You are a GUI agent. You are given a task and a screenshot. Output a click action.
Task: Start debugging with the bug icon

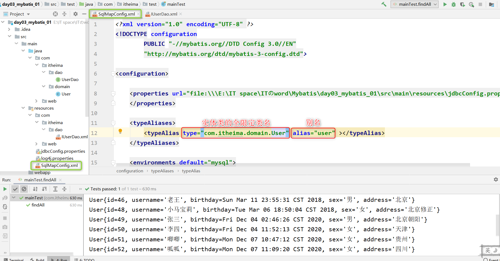click(454, 4)
